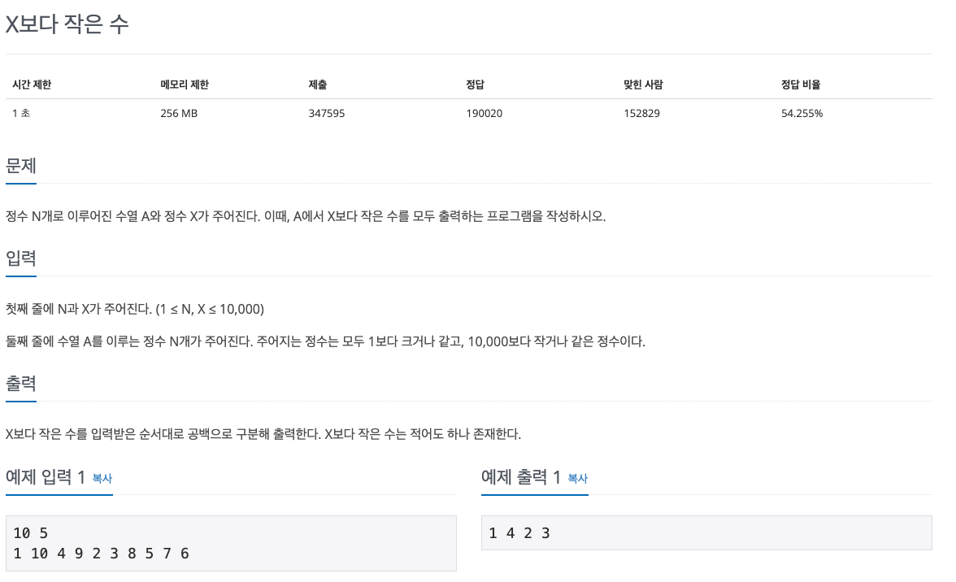Click the 메모리 제한 column header
The height and width of the screenshot is (582, 956).
(180, 84)
